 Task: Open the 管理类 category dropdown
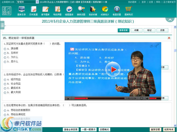click(x=28, y=2)
